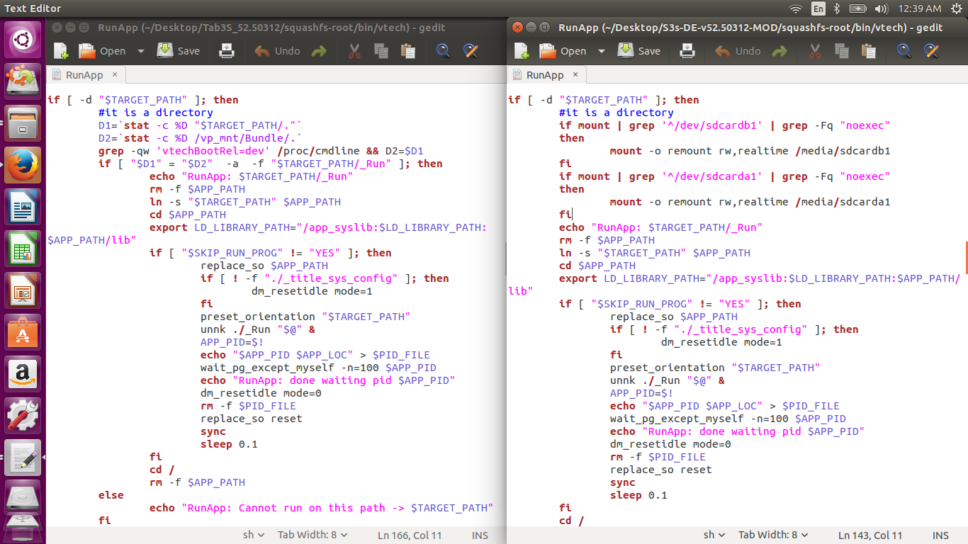
Task: Select the RunApp tab in the left window
Action: [x=84, y=75]
